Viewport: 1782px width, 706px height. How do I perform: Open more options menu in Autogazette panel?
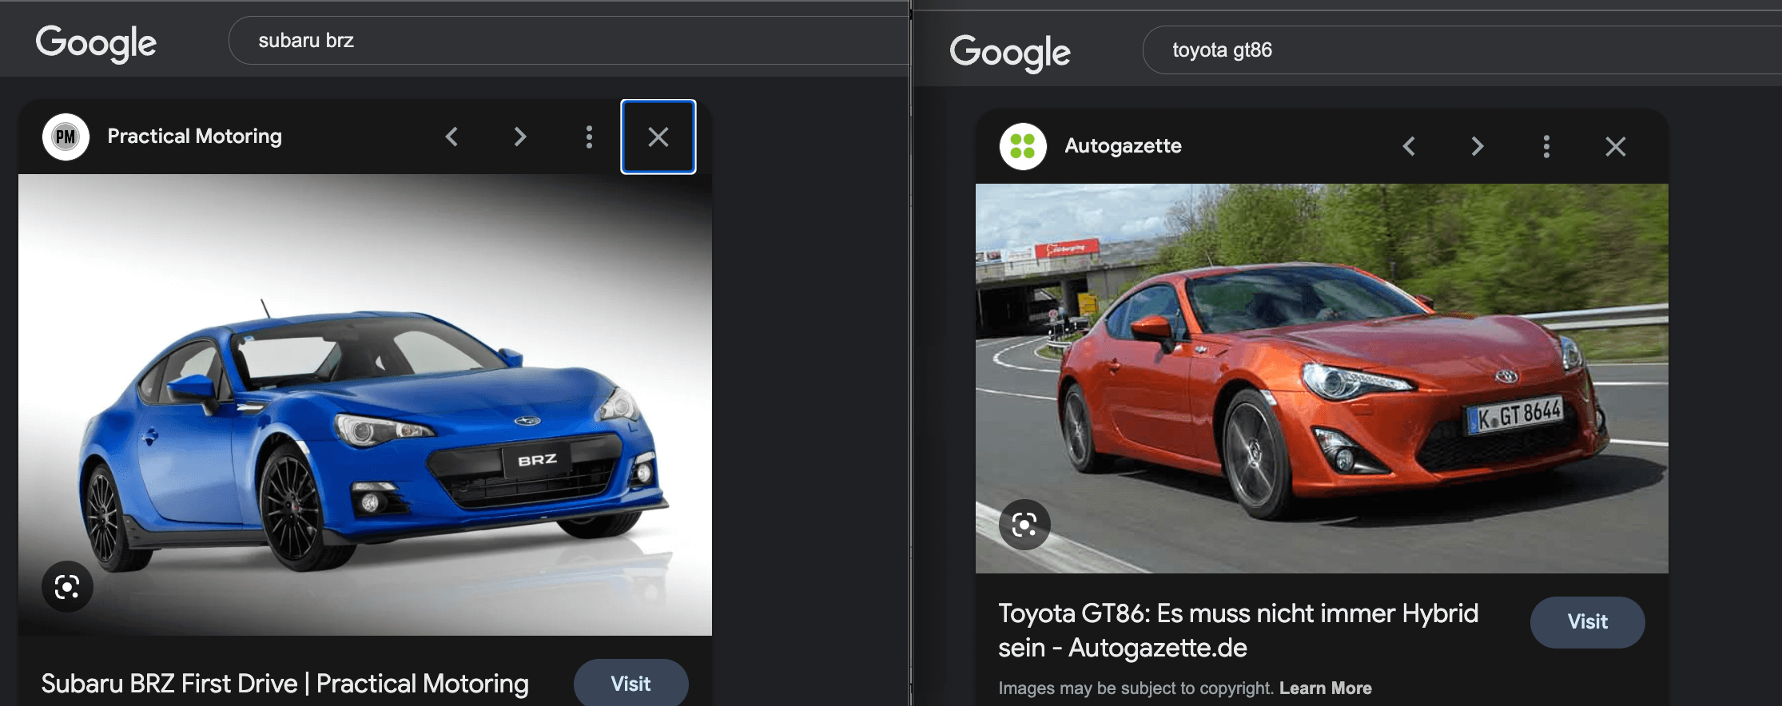(1546, 146)
